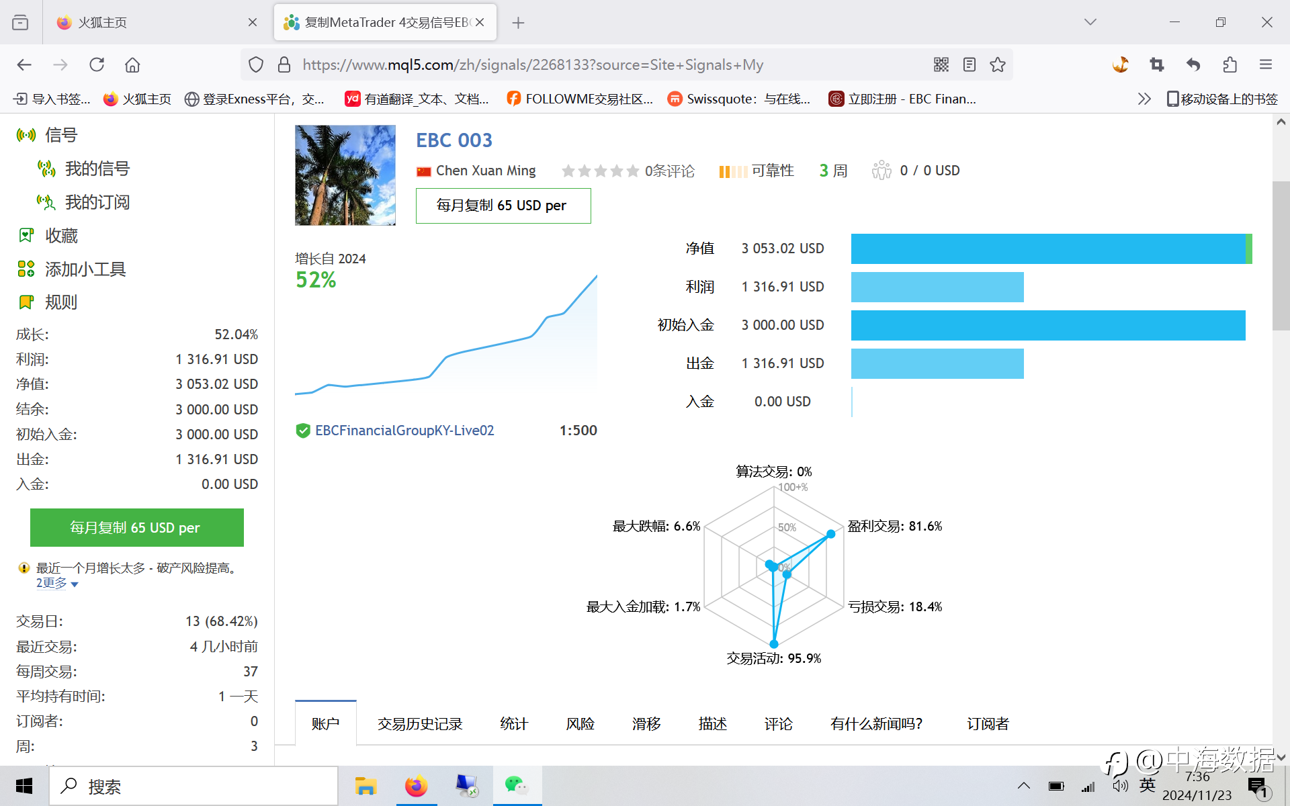Click the Firefox back arrow
Image resolution: width=1290 pixels, height=806 pixels.
pyautogui.click(x=24, y=64)
